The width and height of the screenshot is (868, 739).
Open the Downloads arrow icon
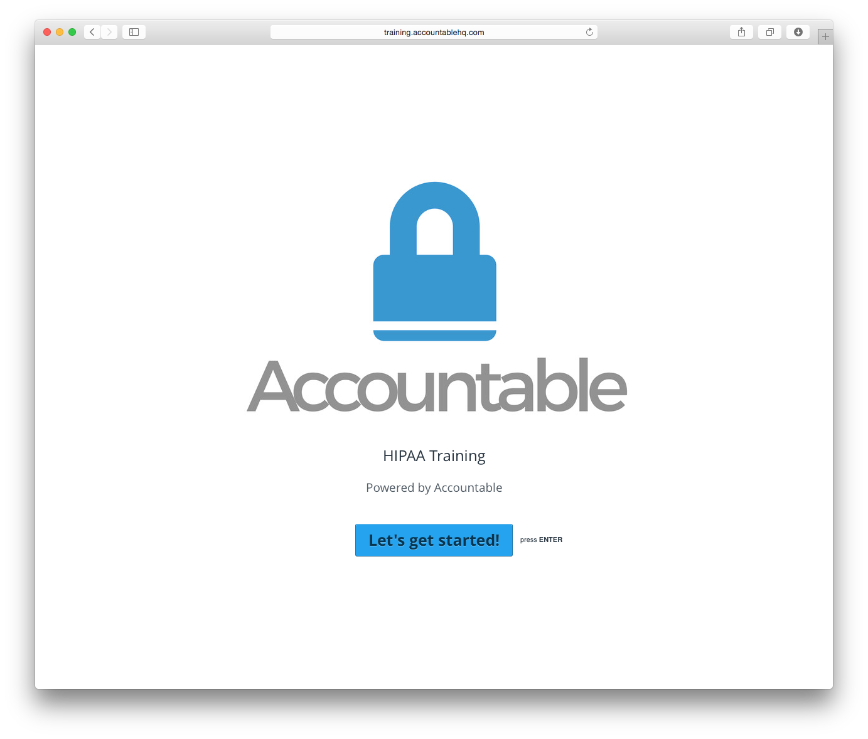798,32
